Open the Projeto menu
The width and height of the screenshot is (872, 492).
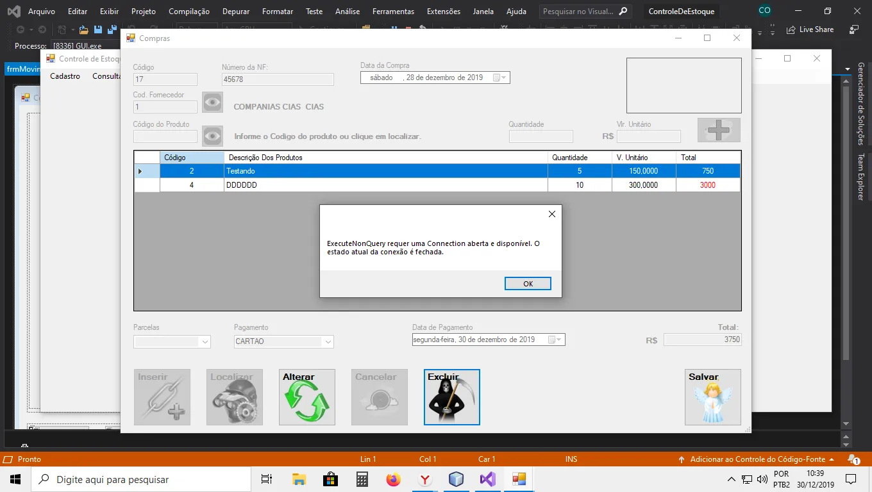(144, 12)
